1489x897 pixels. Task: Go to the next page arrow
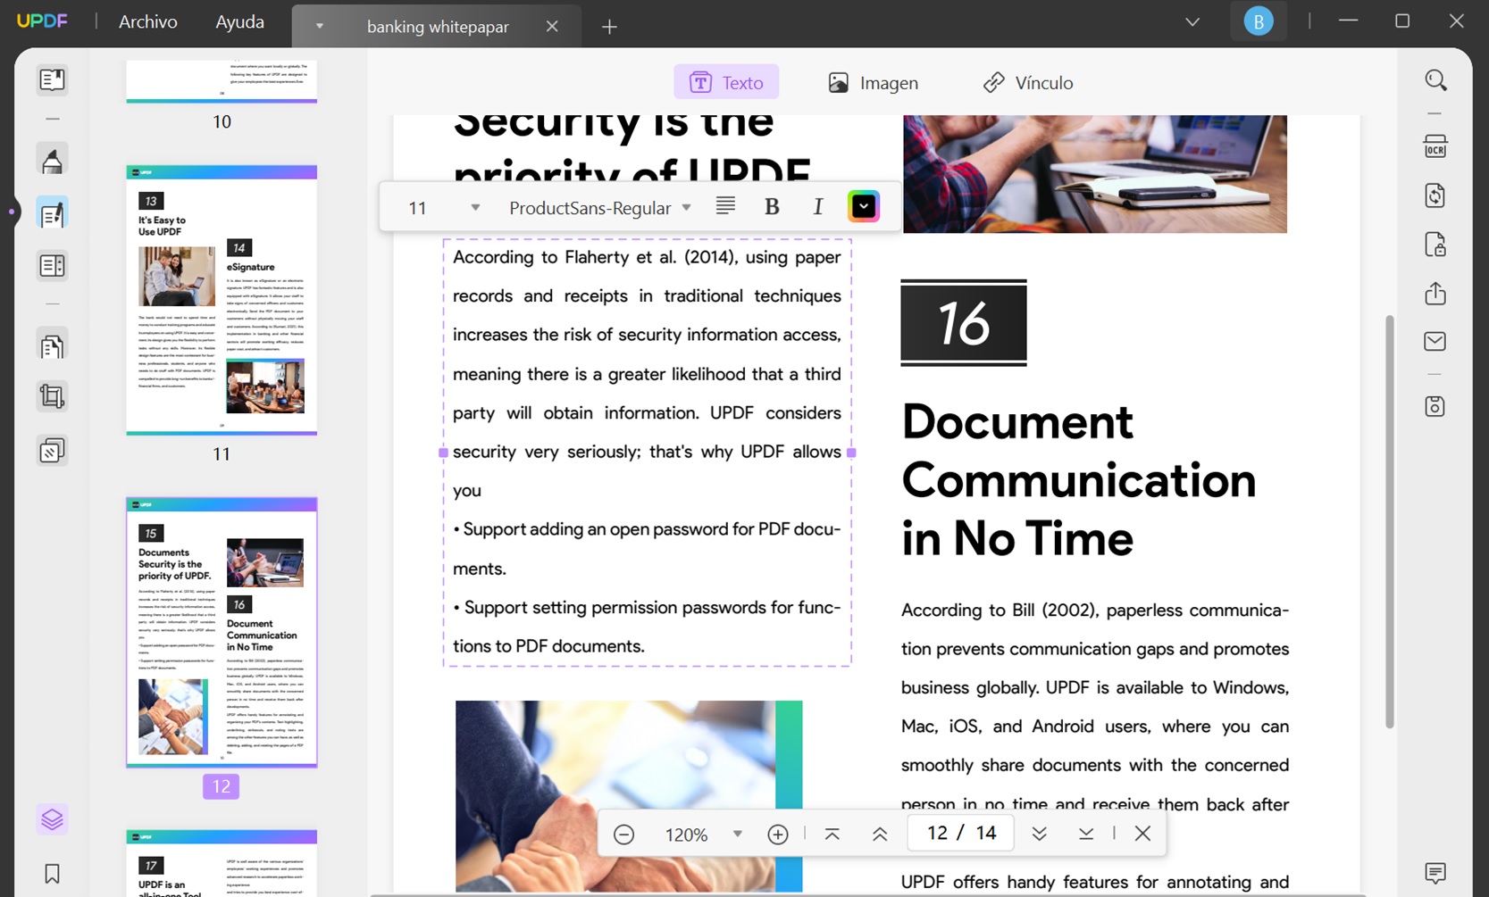(1039, 834)
